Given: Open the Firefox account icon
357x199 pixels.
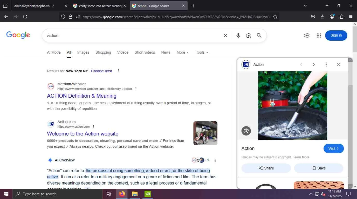Looking at the screenshot, I should (332, 17).
